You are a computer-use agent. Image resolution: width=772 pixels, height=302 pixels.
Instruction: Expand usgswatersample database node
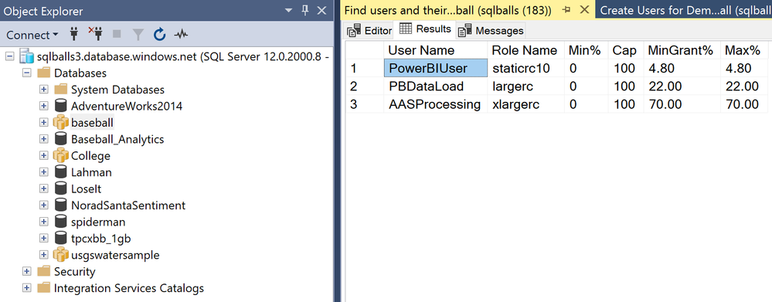point(43,255)
